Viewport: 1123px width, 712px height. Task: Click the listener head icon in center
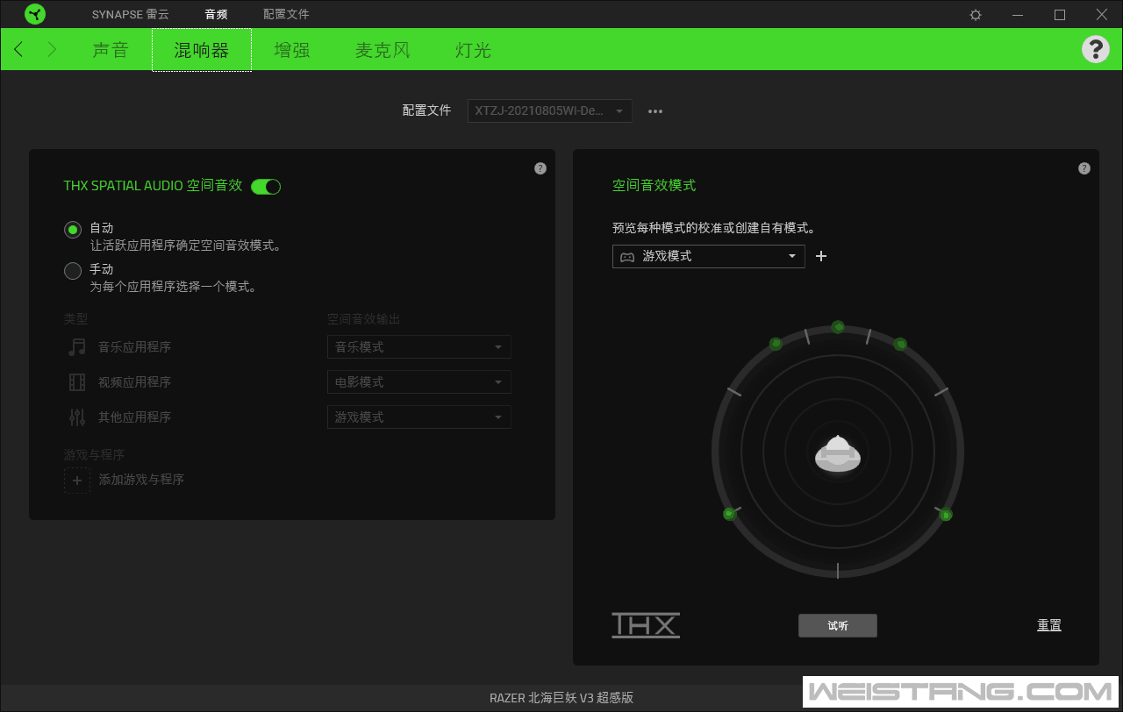838,454
